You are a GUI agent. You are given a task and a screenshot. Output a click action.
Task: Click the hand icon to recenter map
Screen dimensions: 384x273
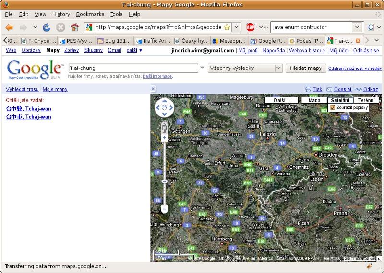(164, 108)
